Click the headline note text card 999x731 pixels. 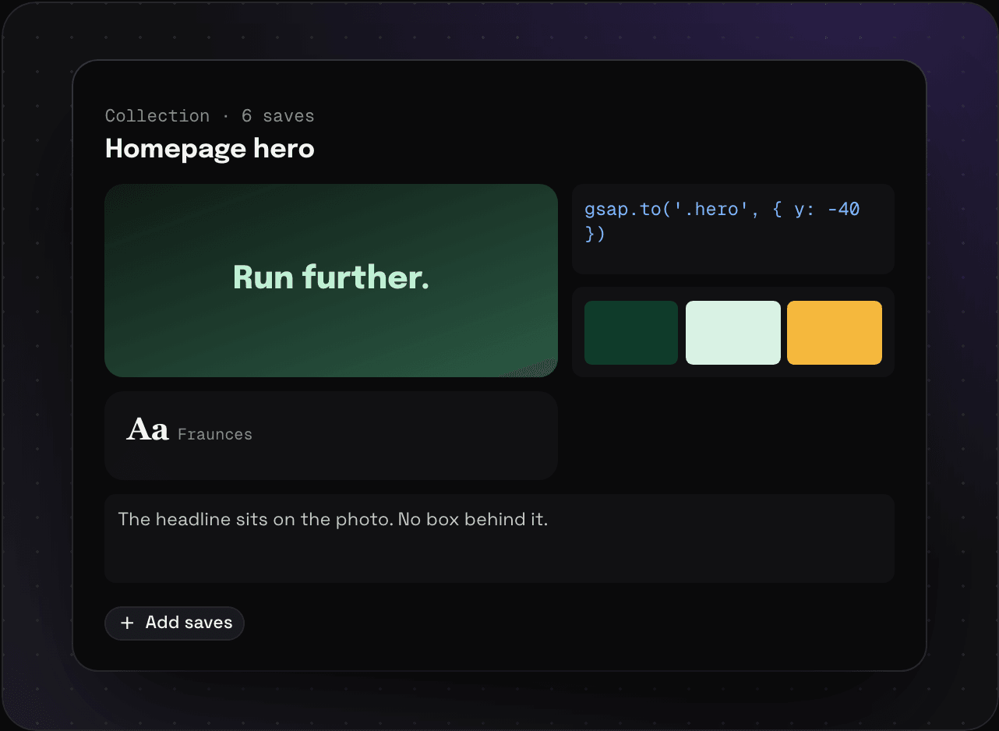point(499,539)
